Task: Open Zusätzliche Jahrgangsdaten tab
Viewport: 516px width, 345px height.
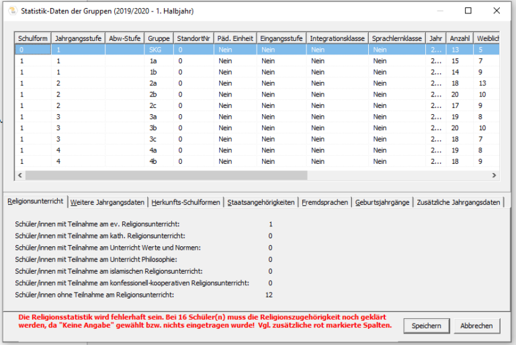Action: pos(458,202)
